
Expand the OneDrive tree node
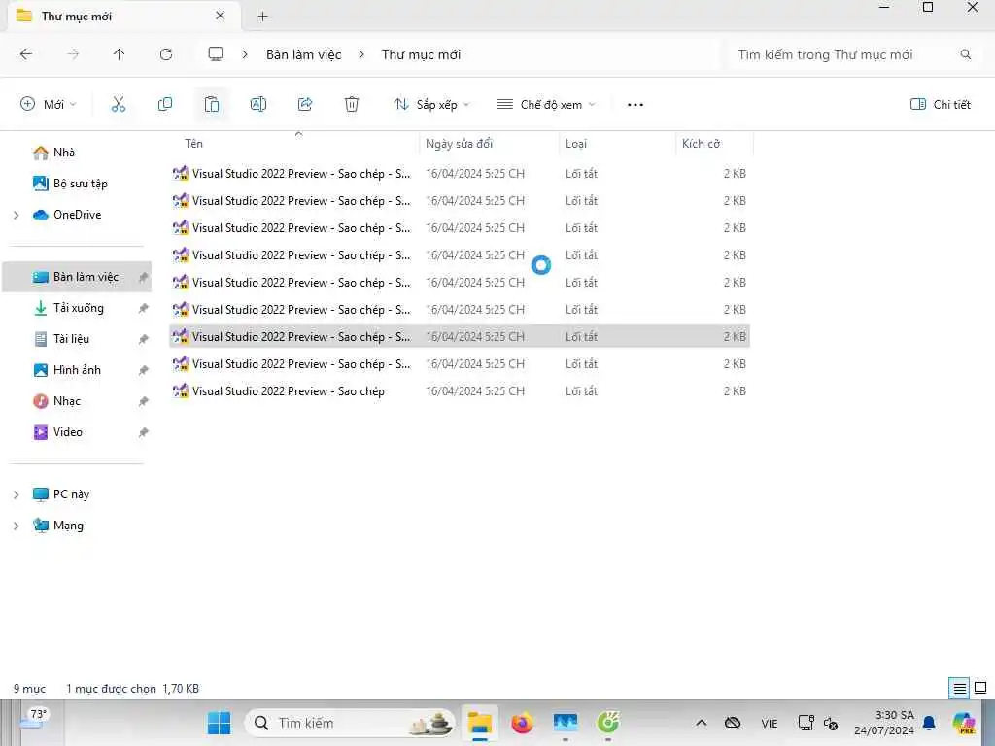point(16,215)
